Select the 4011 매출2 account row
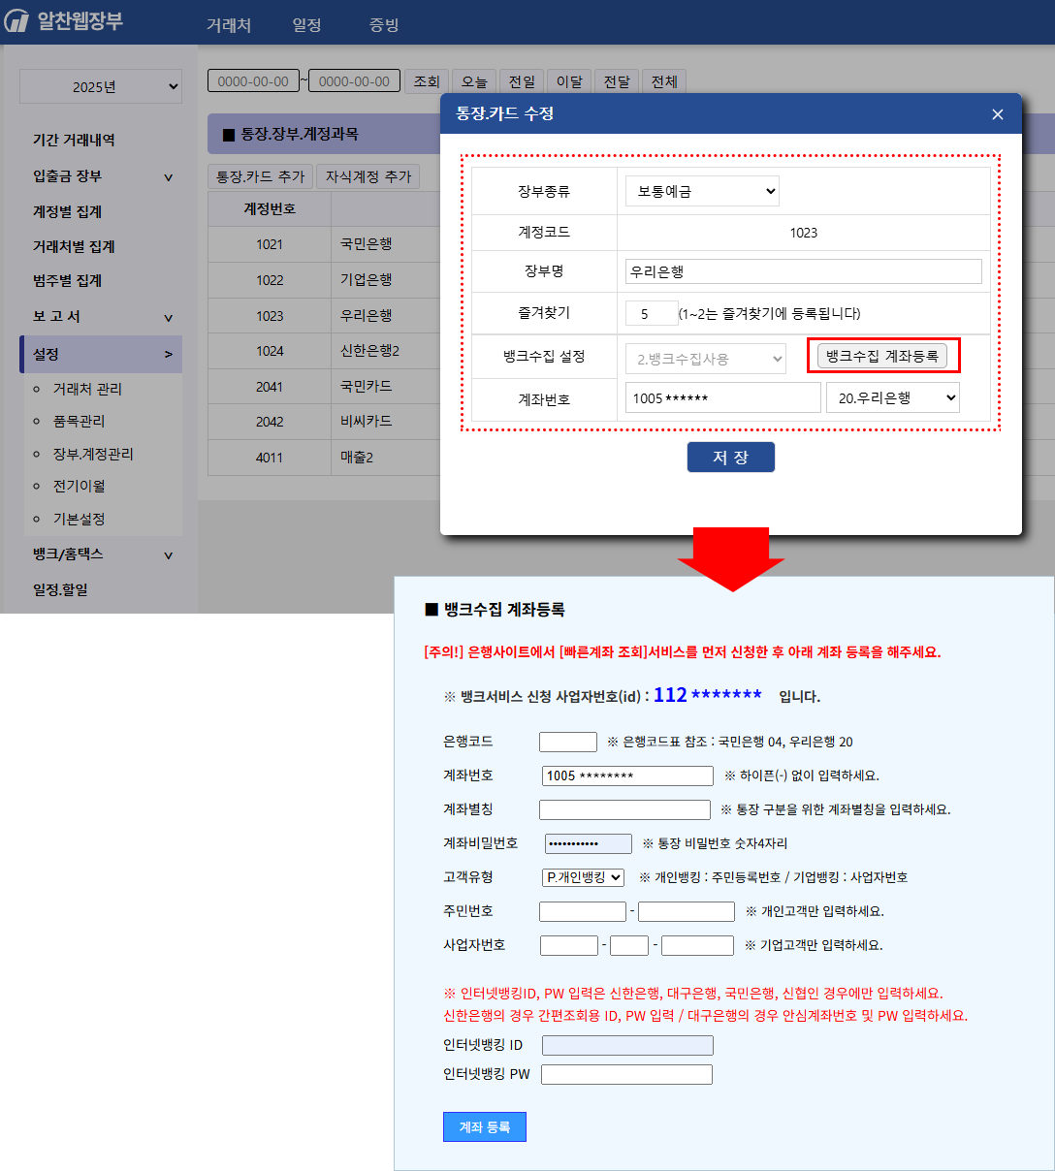1055x1171 pixels. tap(324, 458)
